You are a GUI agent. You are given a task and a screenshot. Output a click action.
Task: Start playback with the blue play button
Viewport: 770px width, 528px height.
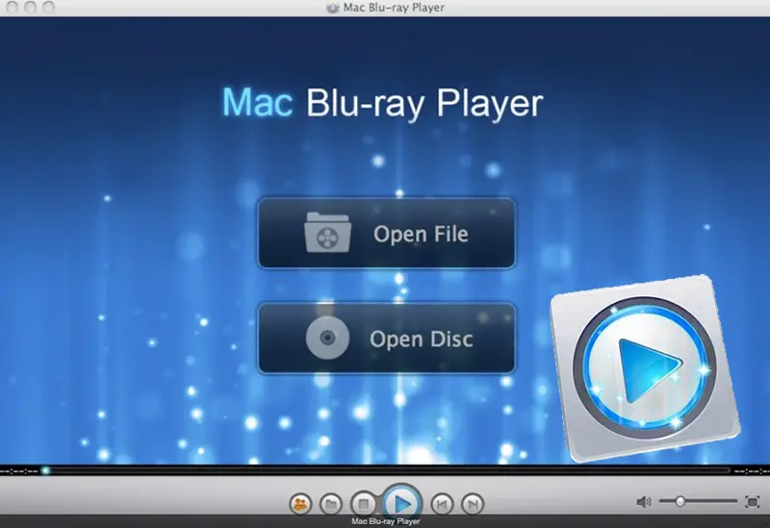tap(402, 503)
